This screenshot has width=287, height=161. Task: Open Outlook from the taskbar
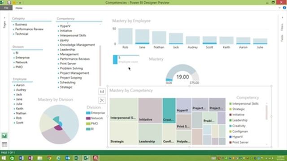point(68,158)
